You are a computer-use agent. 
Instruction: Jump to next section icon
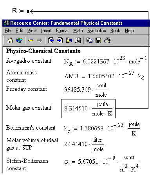coord(60,40)
